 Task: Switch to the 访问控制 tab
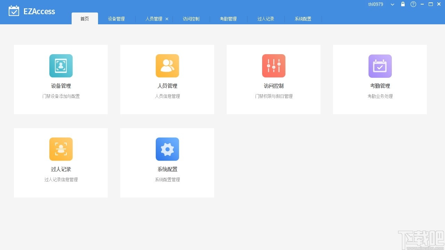[x=191, y=19]
